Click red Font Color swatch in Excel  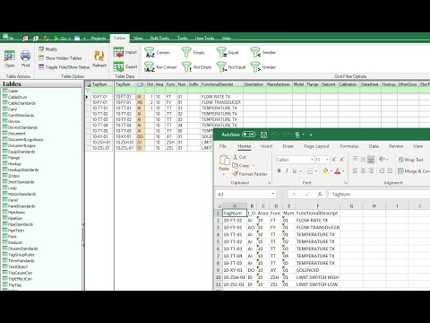[x=338, y=171]
